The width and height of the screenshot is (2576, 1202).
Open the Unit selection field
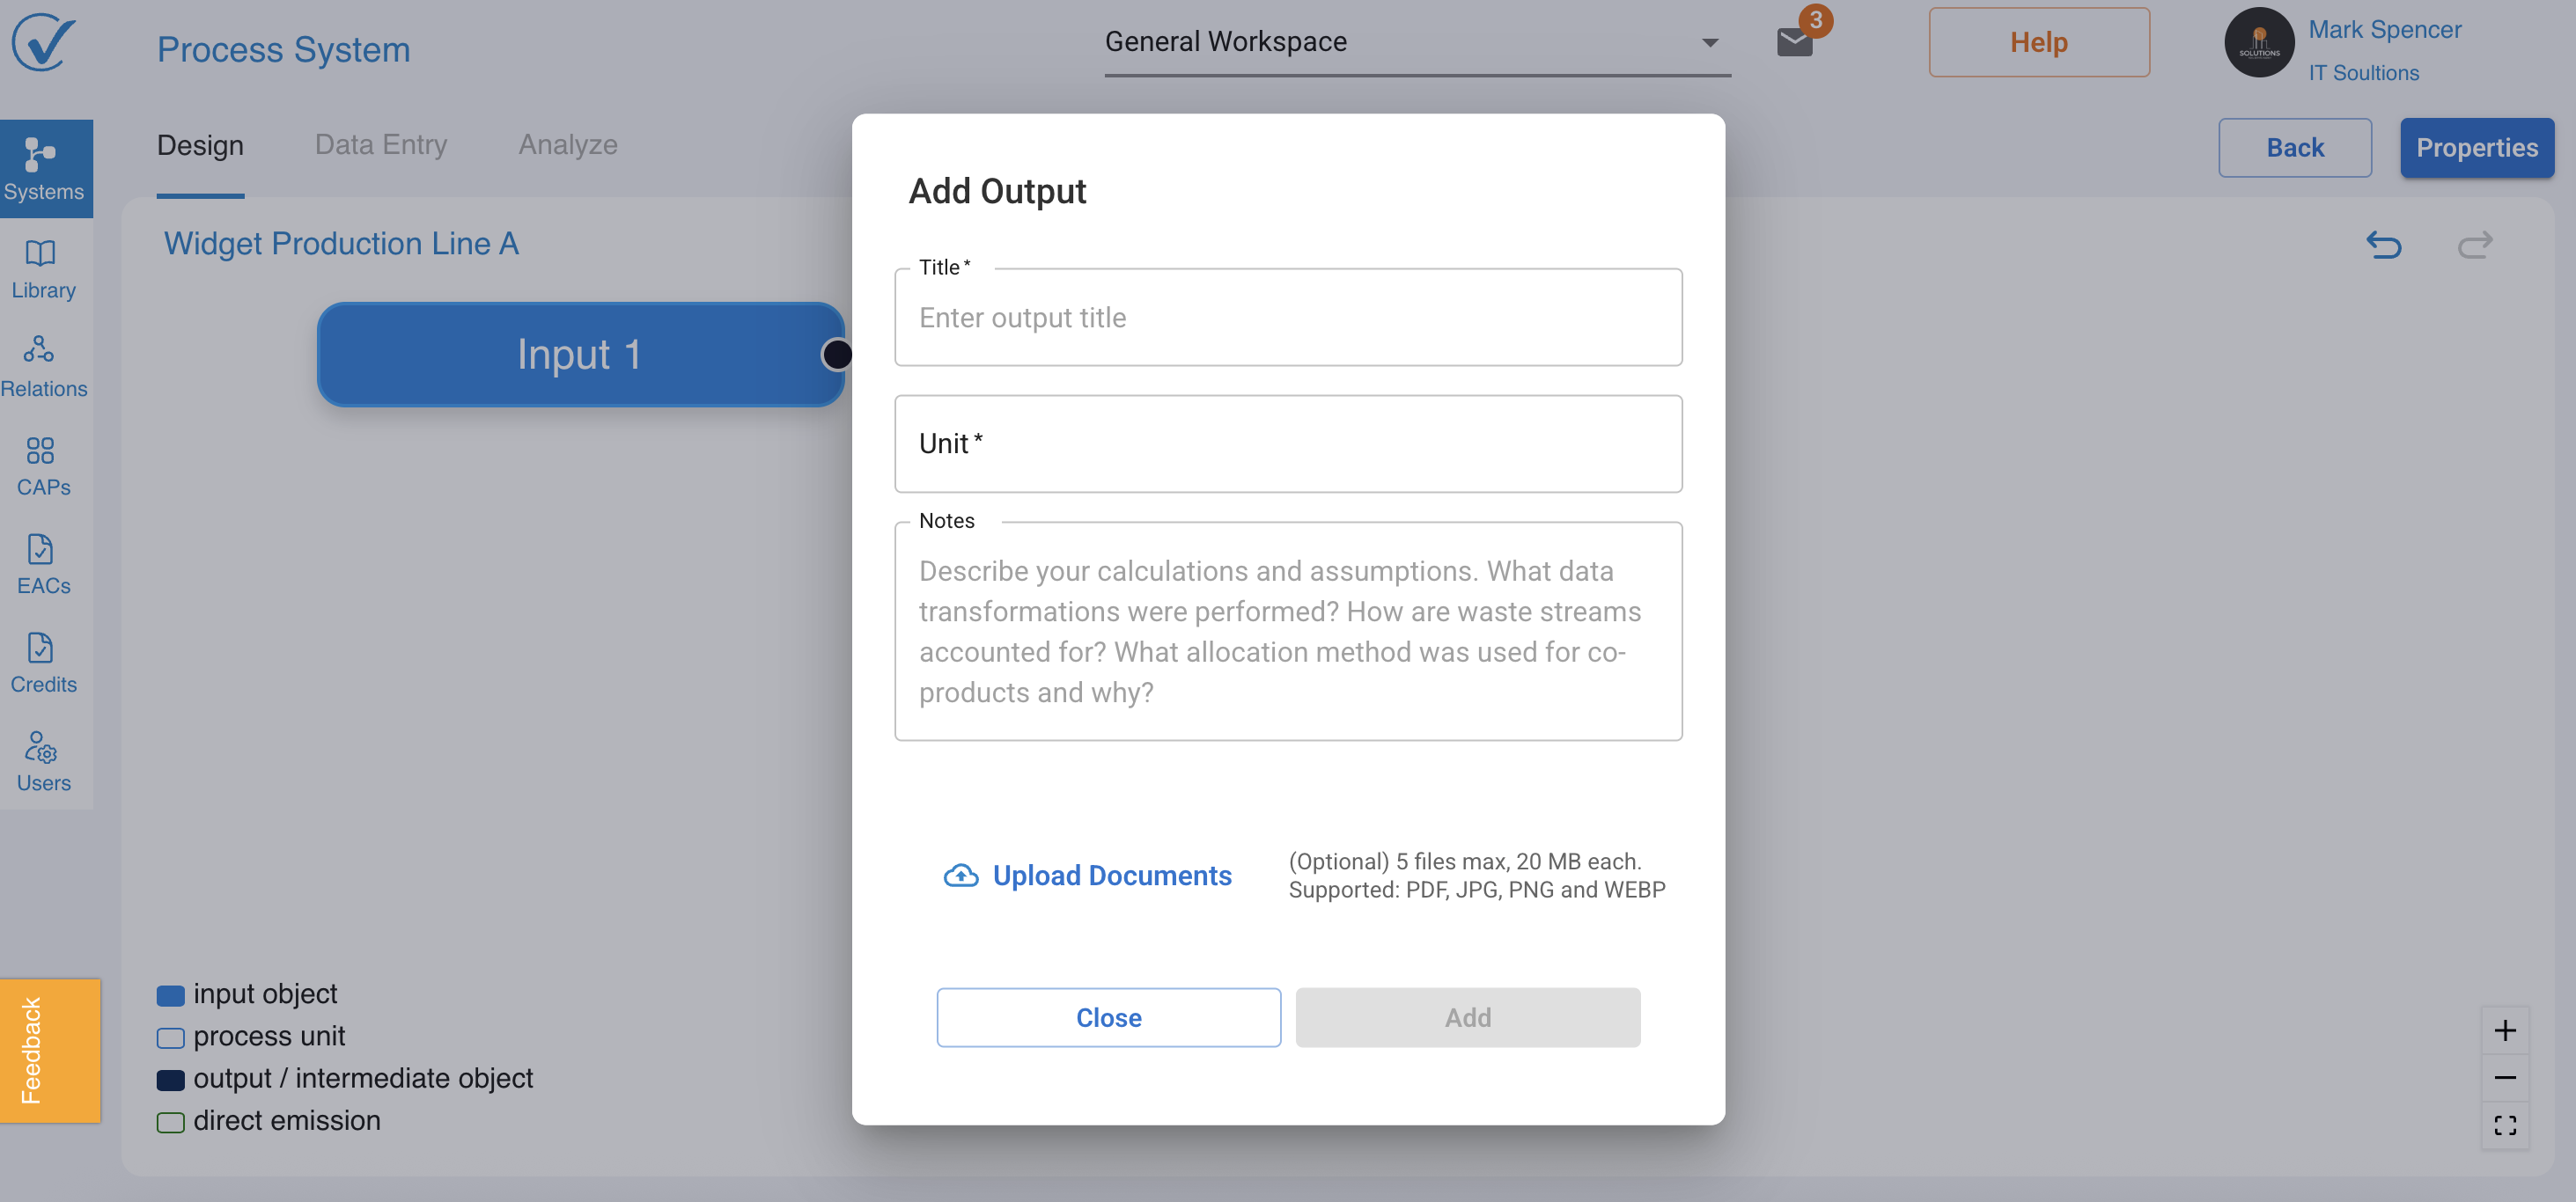pyautogui.click(x=1287, y=443)
